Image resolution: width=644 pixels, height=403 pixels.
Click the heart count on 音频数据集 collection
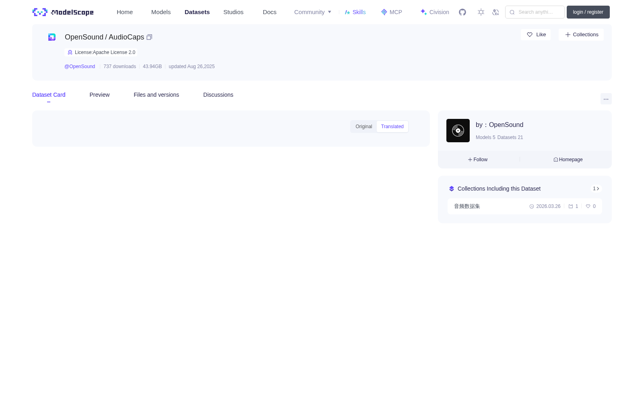click(x=590, y=206)
